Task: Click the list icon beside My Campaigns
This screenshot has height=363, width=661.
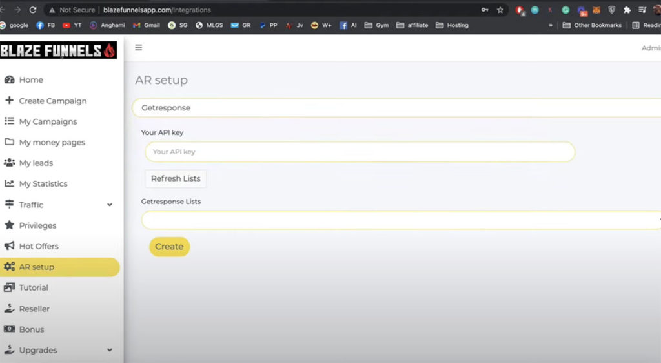Action: [x=9, y=121]
